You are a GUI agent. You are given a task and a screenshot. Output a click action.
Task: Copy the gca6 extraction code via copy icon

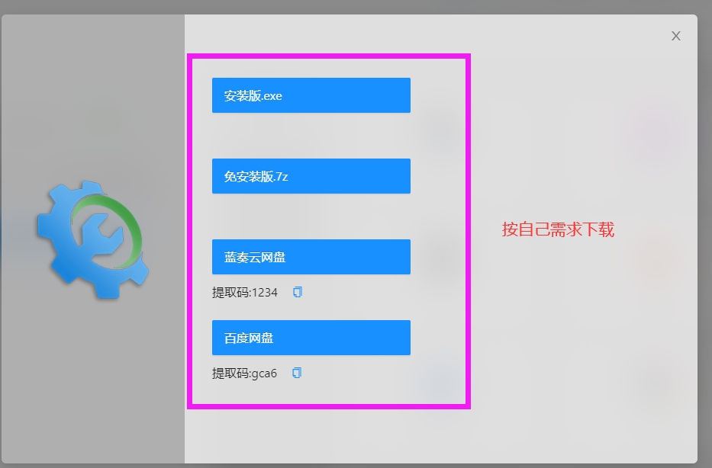point(297,373)
